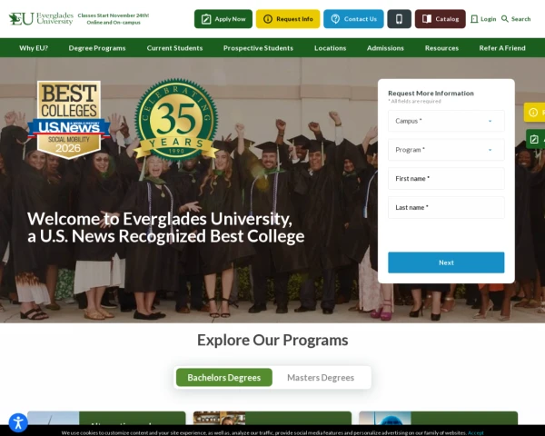Open the mobile phone icon button

click(x=399, y=19)
